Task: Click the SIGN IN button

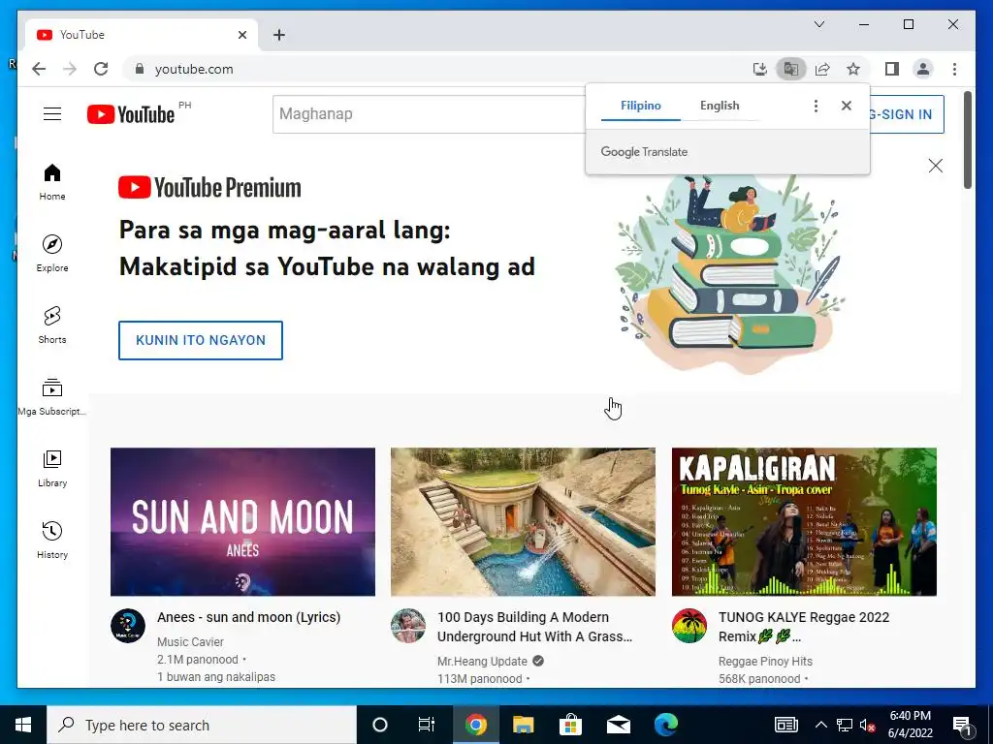Action: (907, 114)
